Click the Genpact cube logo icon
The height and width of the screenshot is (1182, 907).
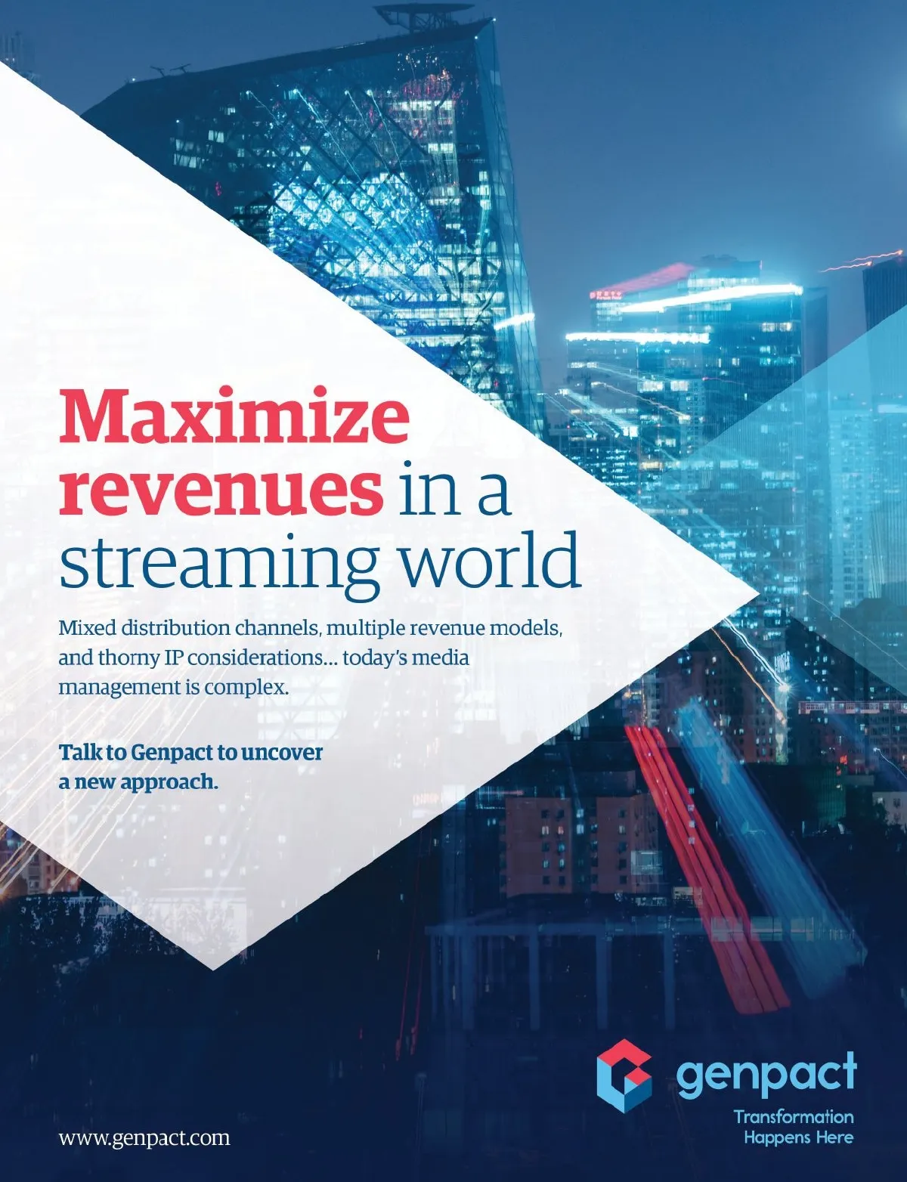click(624, 1075)
